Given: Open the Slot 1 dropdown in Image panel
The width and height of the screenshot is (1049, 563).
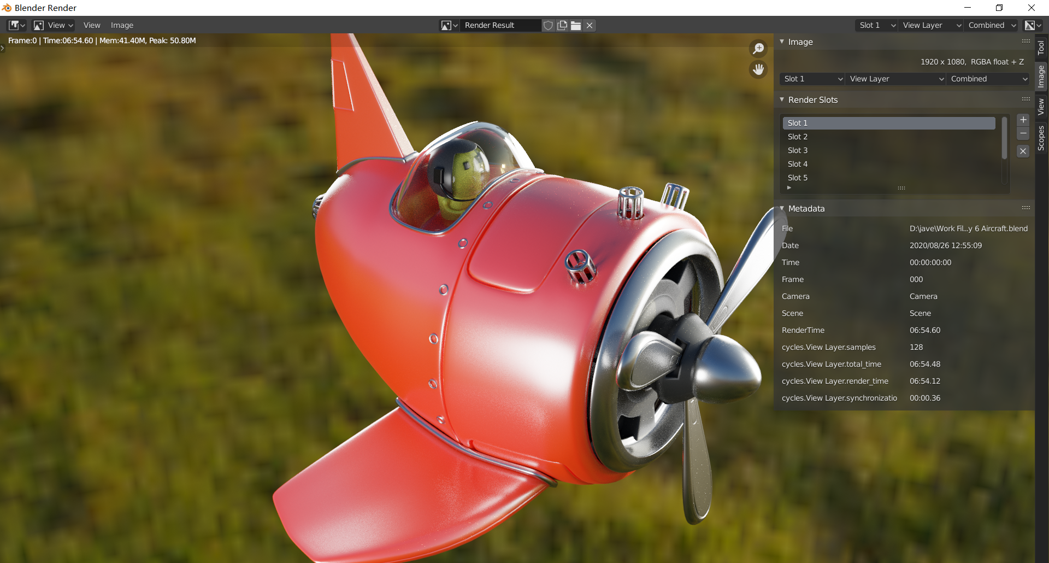Looking at the screenshot, I should click(812, 79).
